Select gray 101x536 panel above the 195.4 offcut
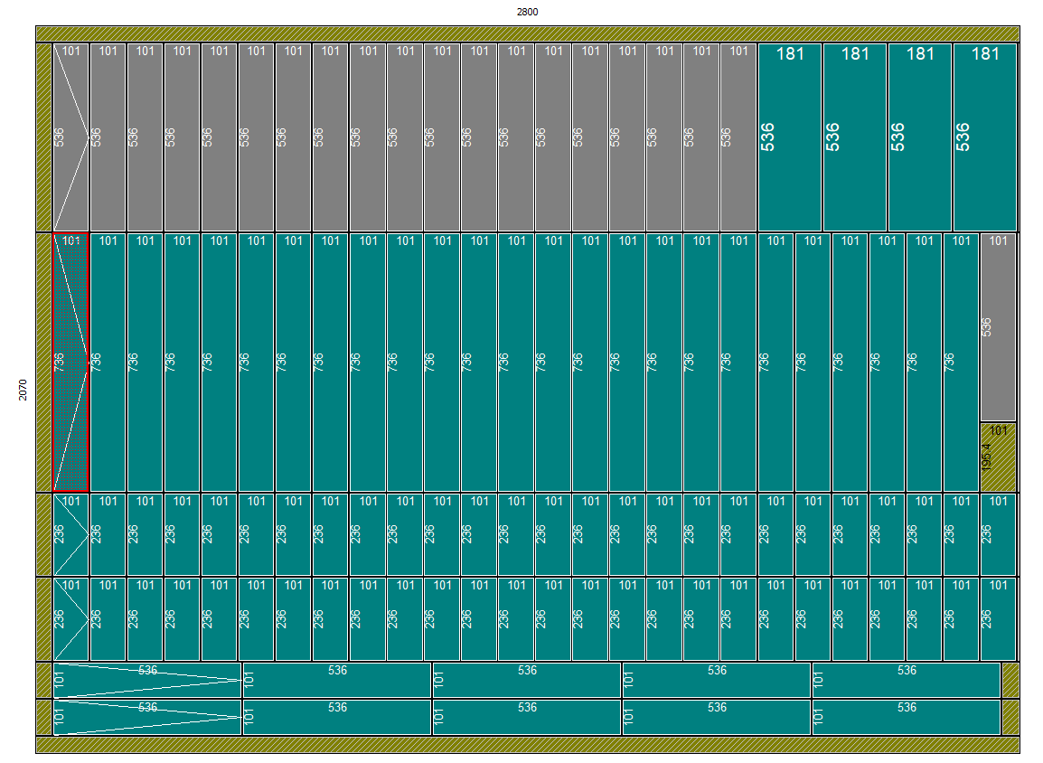 pyautogui.click(x=998, y=327)
